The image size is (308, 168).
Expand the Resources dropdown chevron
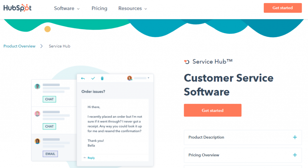coord(146,9)
